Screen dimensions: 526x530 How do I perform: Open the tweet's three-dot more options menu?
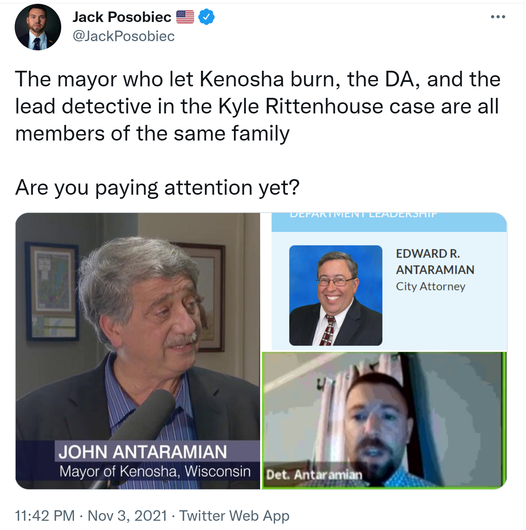click(498, 17)
